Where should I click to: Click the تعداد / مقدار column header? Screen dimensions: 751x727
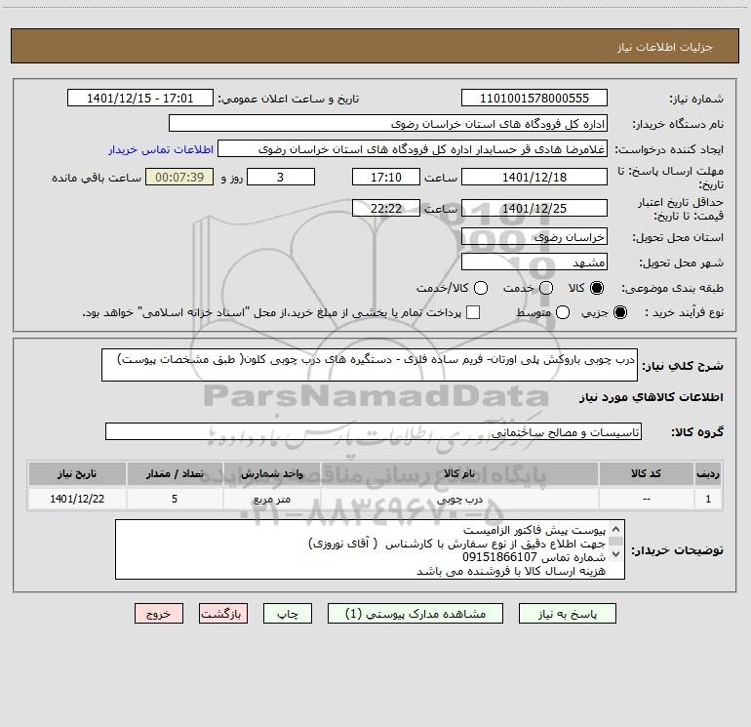175,473
